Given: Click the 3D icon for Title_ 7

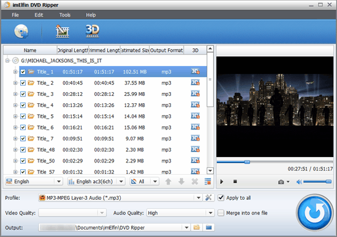Looking at the screenshot, I should [195, 138].
